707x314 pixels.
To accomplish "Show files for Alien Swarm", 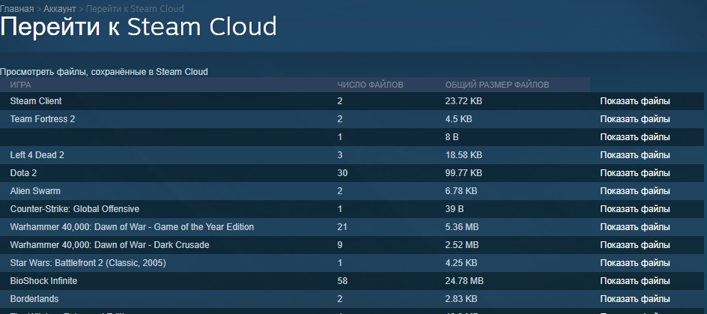I will pyautogui.click(x=635, y=191).
